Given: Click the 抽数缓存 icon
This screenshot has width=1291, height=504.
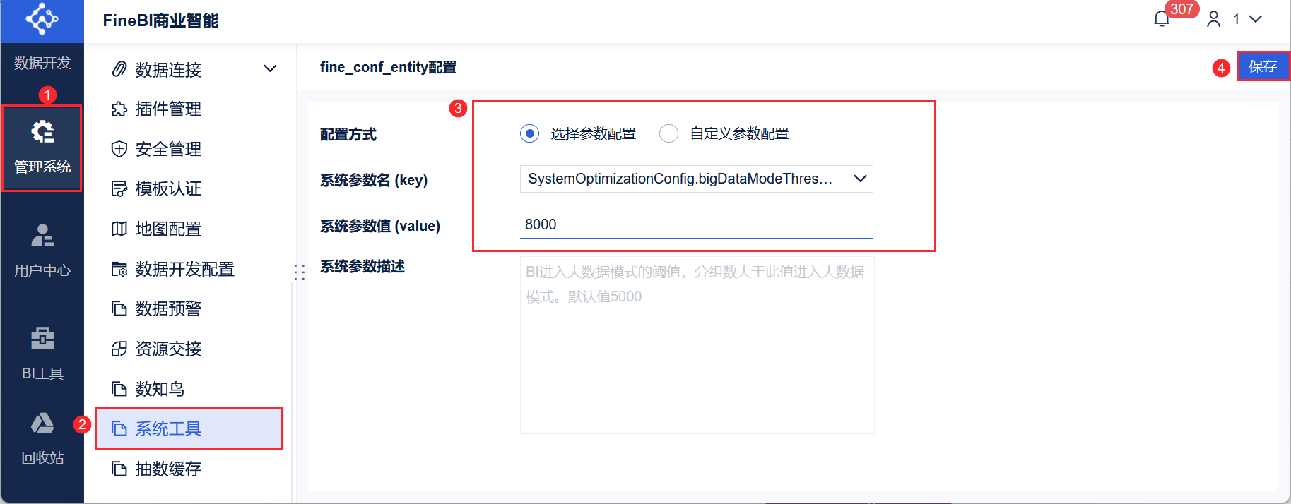Looking at the screenshot, I should 119,469.
